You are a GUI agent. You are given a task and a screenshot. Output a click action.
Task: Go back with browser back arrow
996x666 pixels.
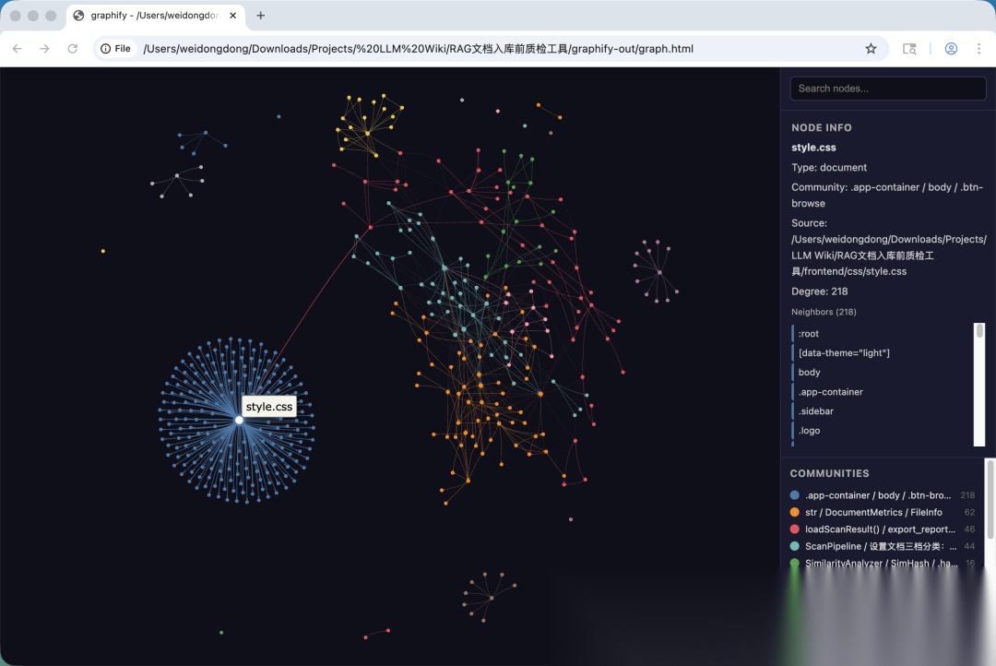(18, 48)
